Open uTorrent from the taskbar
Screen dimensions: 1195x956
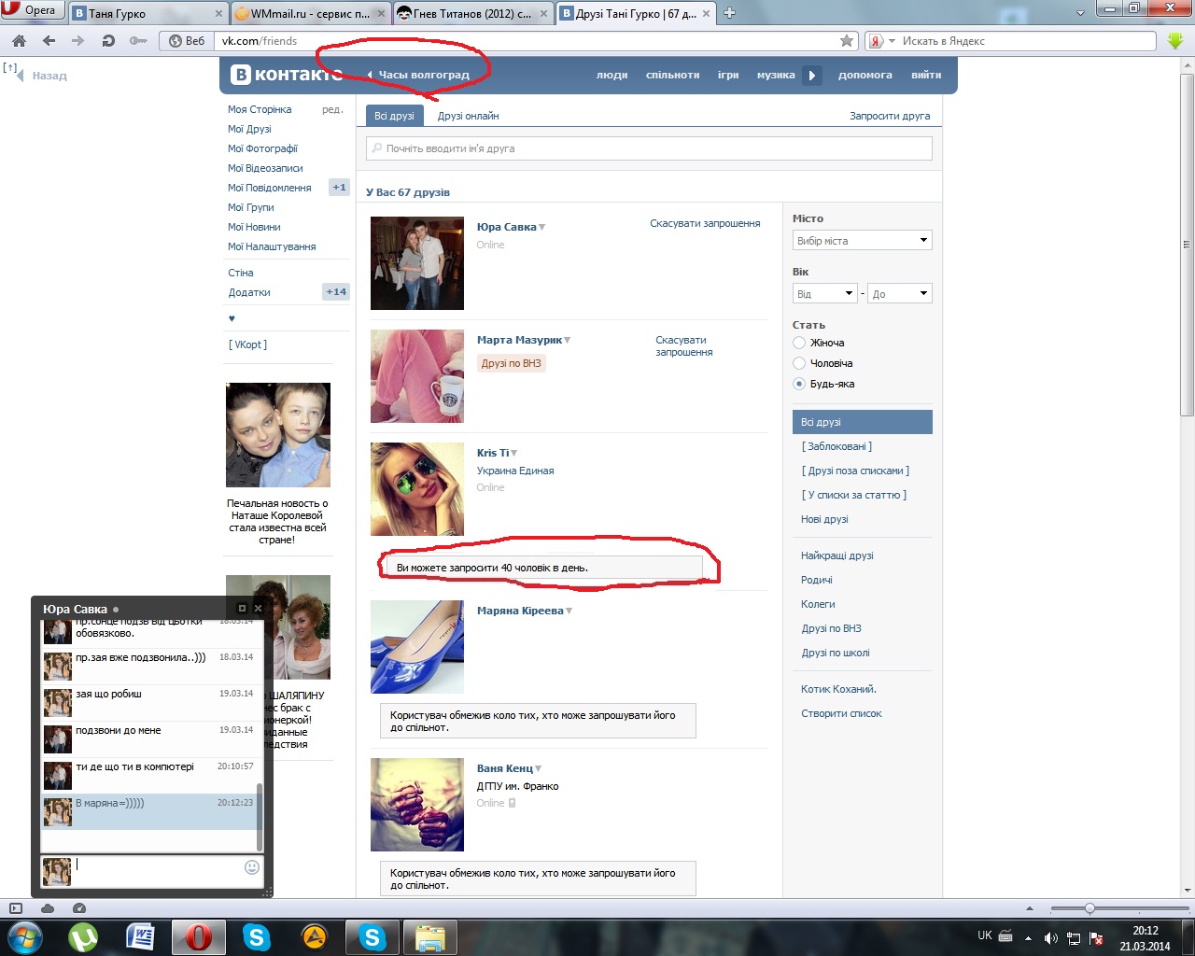pyautogui.click(x=83, y=936)
